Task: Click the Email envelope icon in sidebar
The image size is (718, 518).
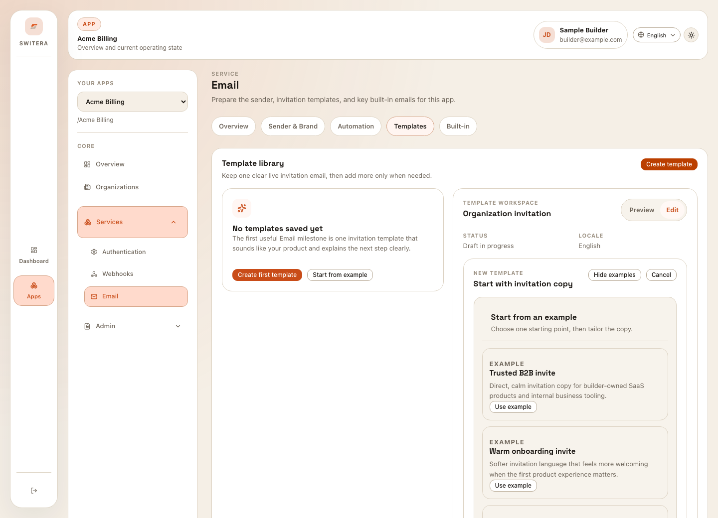Action: (x=94, y=296)
